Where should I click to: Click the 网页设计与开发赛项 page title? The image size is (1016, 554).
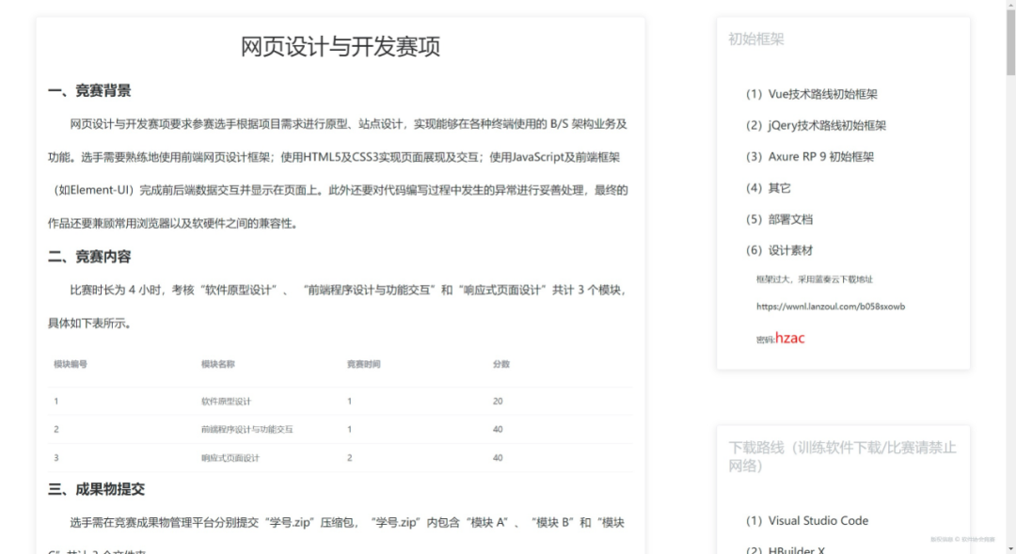(x=341, y=46)
